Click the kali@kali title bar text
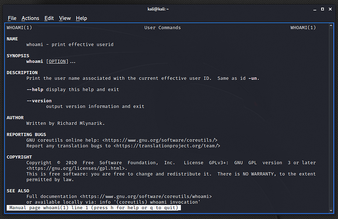Viewport: 338px width, 219px height. 169,9
